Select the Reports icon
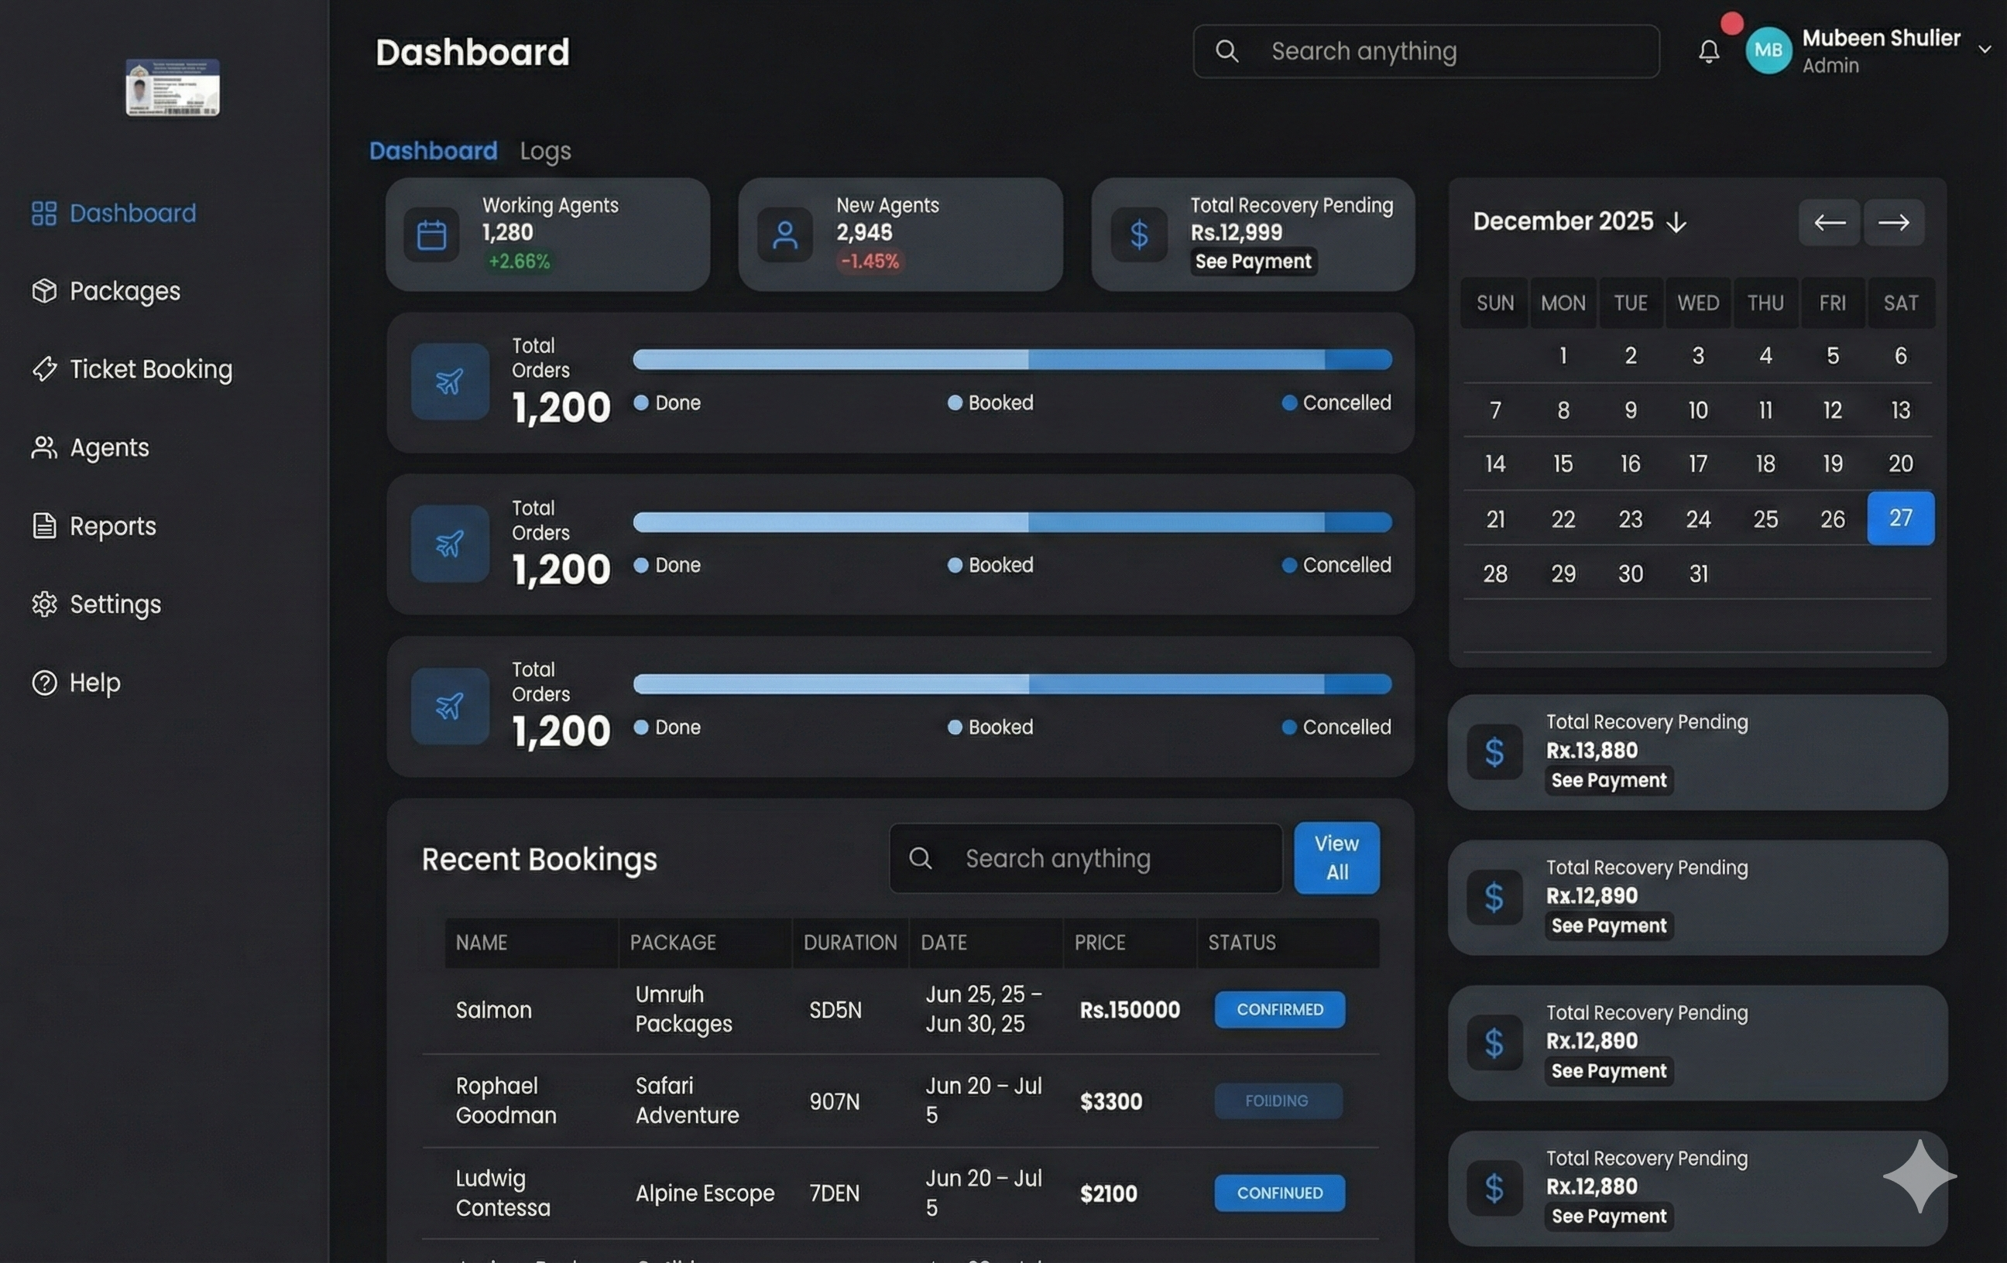 [45, 525]
